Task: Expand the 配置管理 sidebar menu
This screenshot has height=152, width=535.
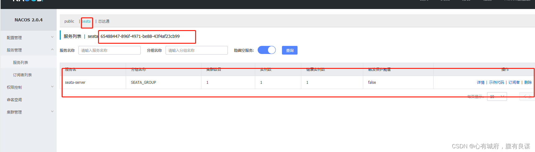Action: [28, 38]
